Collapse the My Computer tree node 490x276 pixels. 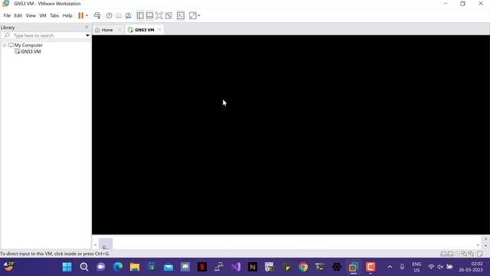[x=5, y=45]
